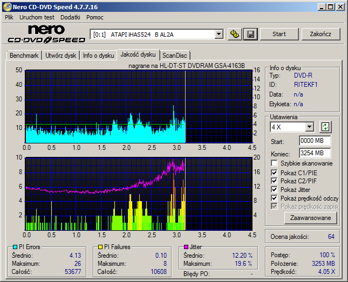Switch to the ScanDisc tab
348x282 pixels.
click(x=174, y=56)
